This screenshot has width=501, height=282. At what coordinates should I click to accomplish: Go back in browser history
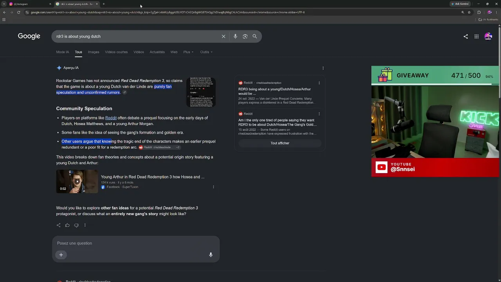(4, 12)
